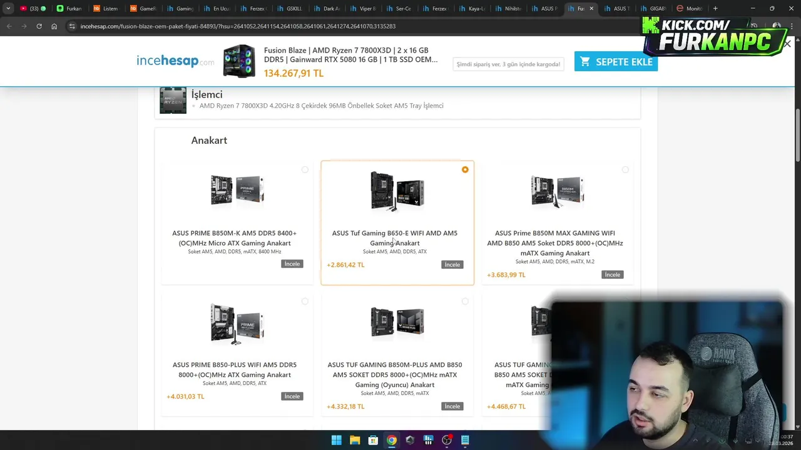Select the ASUS PRIME B850-PLUS WIFI radio button
This screenshot has height=450, width=801.
tap(305, 301)
